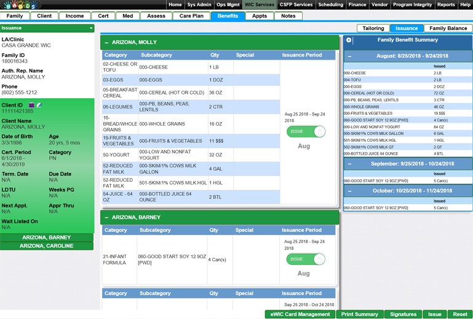This screenshot has width=473, height=319.
Task: Collapse the August 8/25/2018 benefit summary section
Action: coord(350,56)
